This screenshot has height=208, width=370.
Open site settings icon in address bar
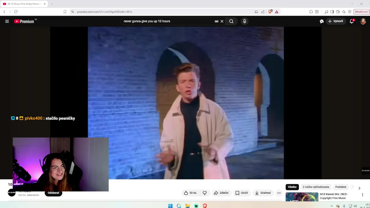[73, 12]
